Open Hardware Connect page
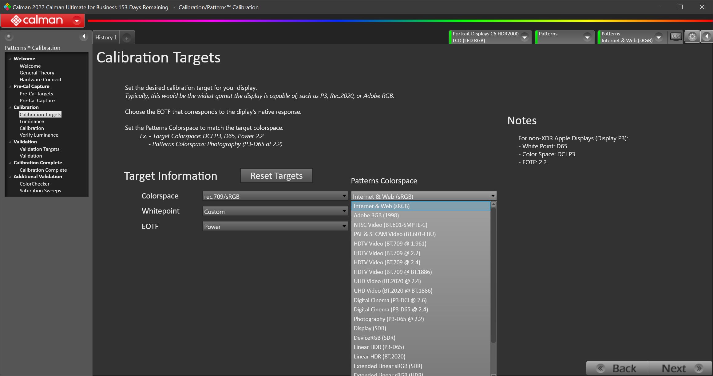Image resolution: width=713 pixels, height=376 pixels. coord(41,79)
